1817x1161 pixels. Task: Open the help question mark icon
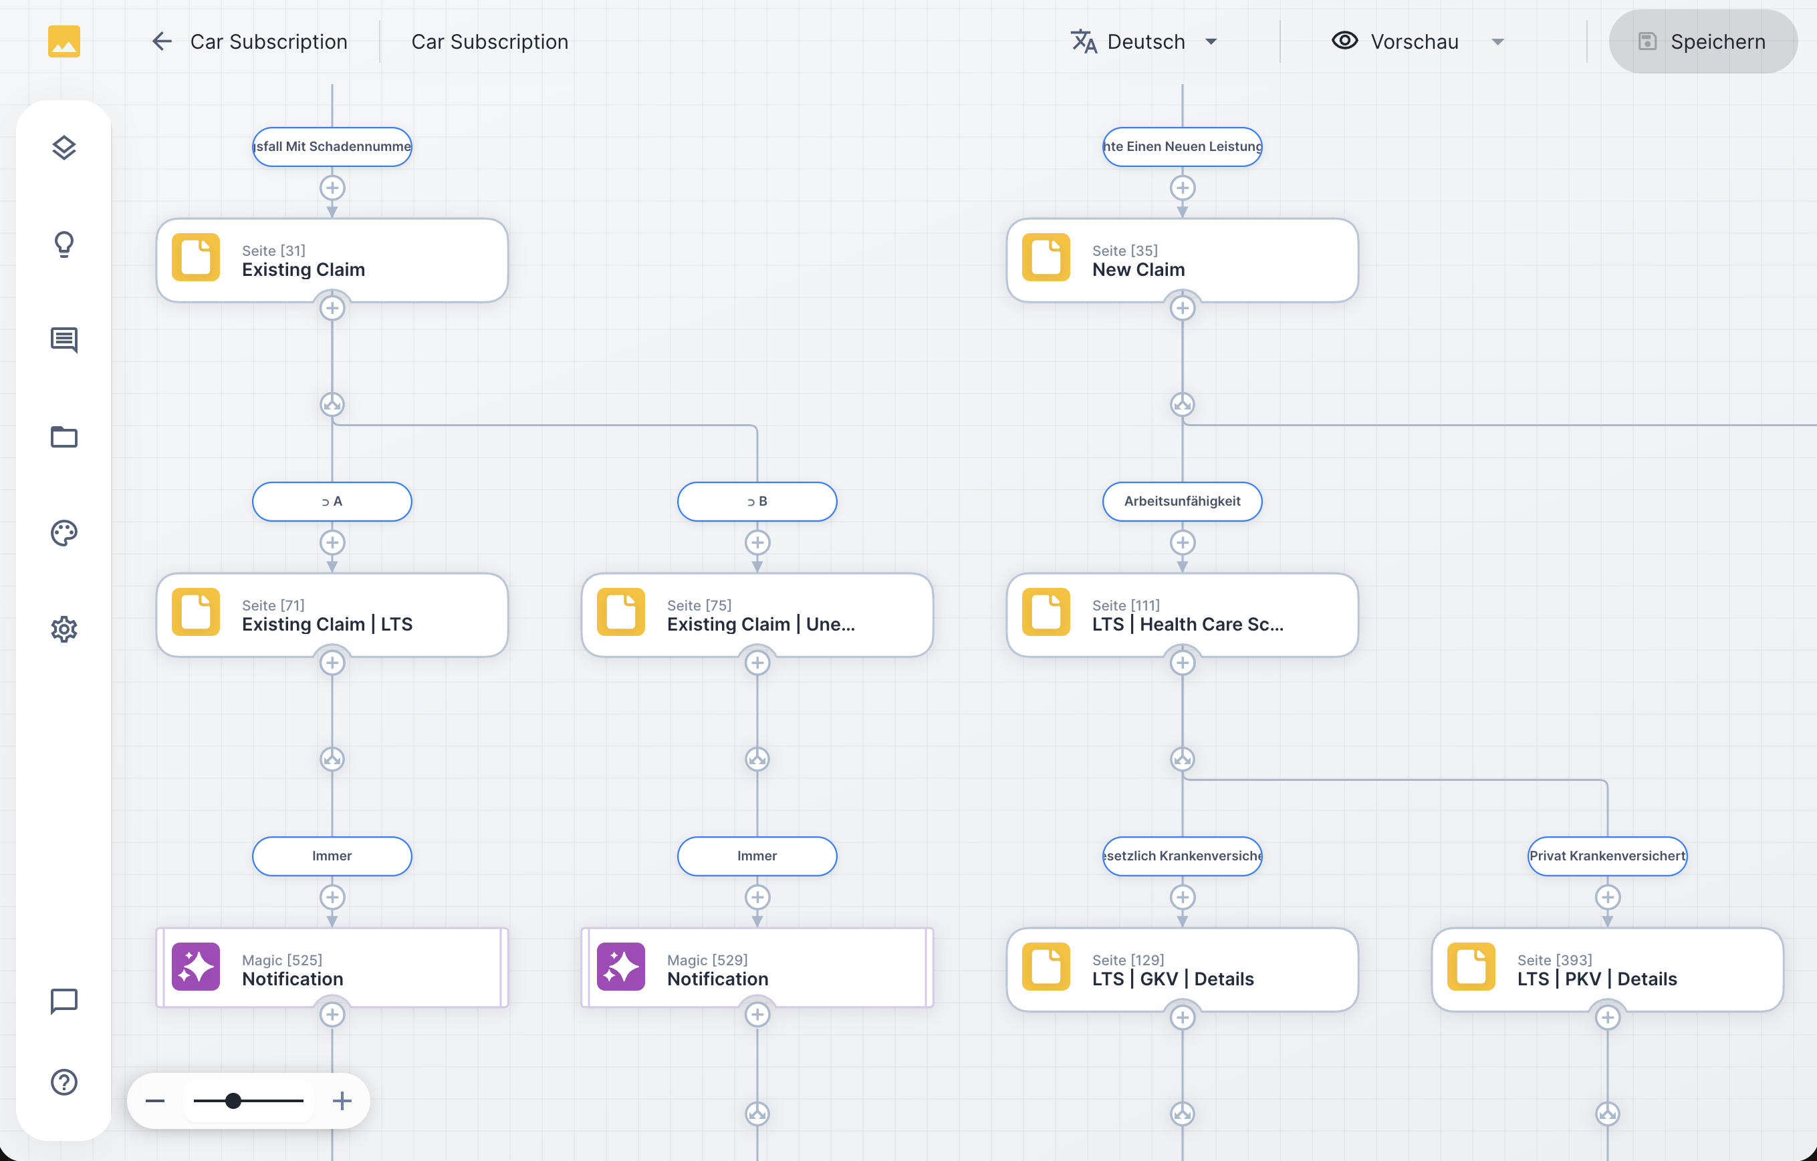coord(64,1083)
